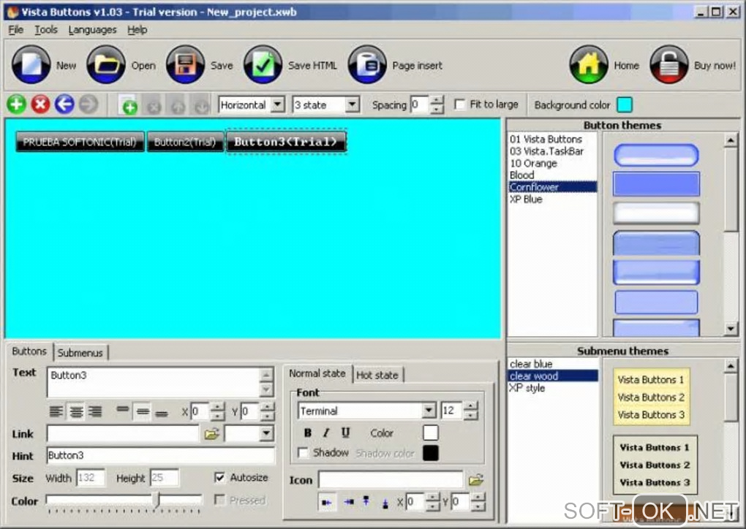The height and width of the screenshot is (529, 746).
Task: Open the Languages menu
Action: (x=92, y=29)
